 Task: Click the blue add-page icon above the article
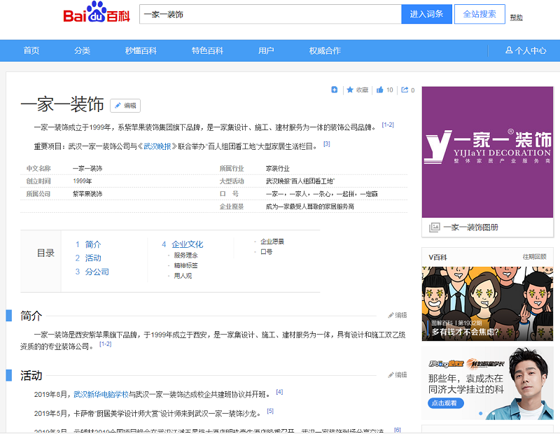pyautogui.click(x=335, y=90)
